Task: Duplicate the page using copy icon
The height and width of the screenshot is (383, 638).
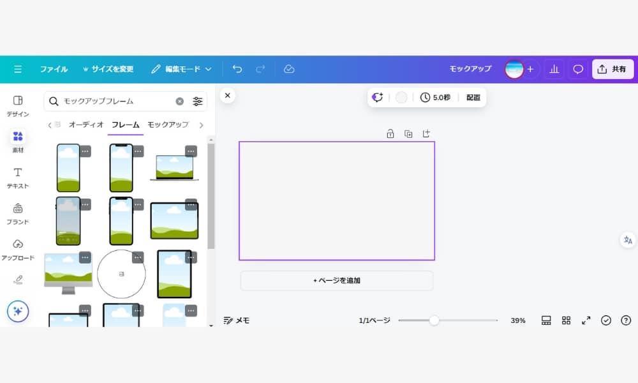Action: 408,134
